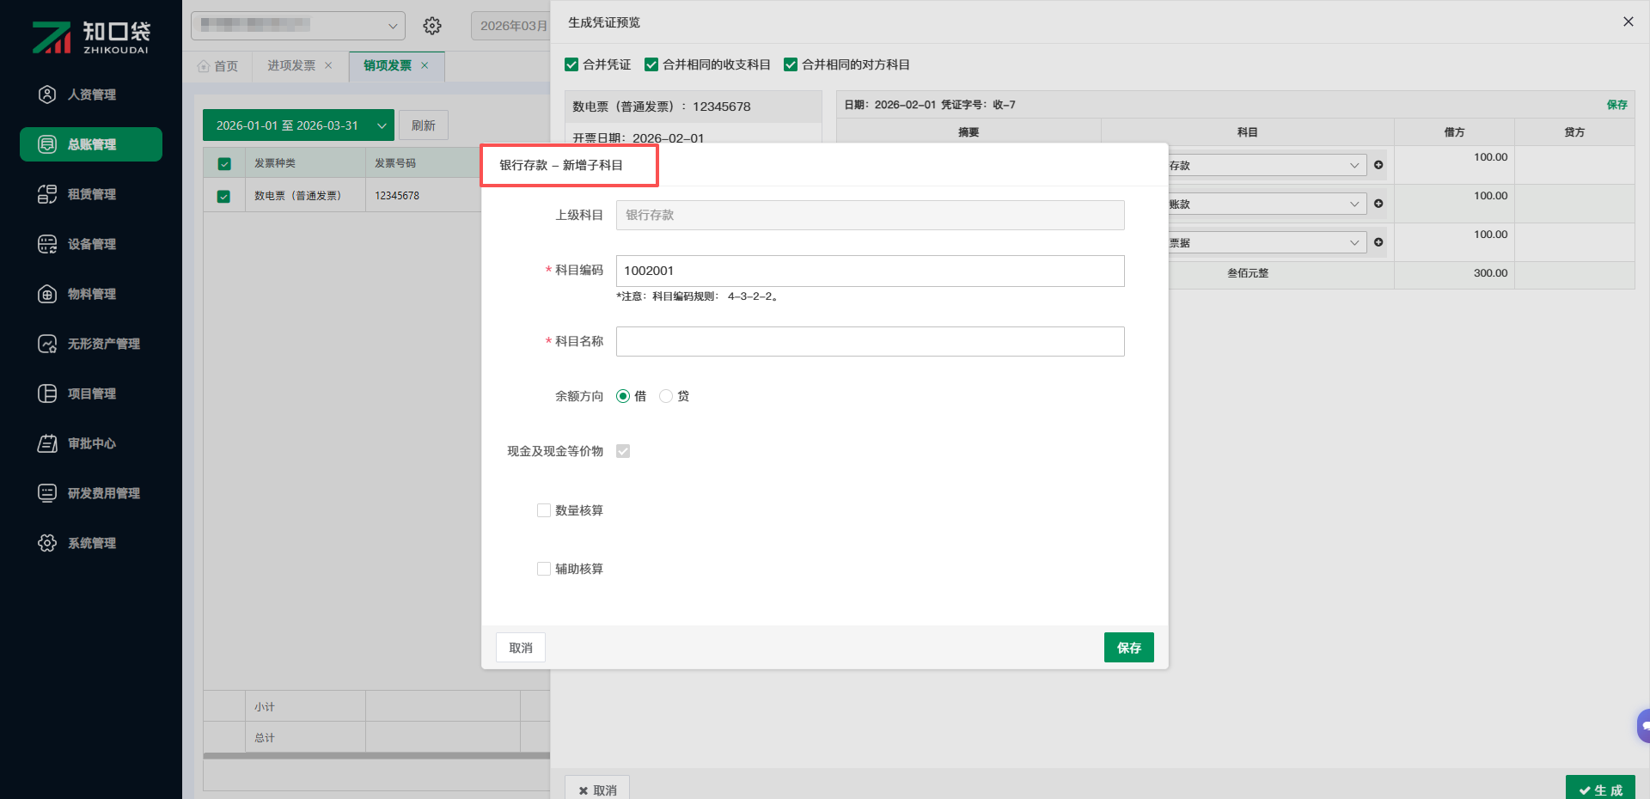Click invoice number 12345678 in the table
Viewport: 1650px width, 799px height.
point(397,196)
